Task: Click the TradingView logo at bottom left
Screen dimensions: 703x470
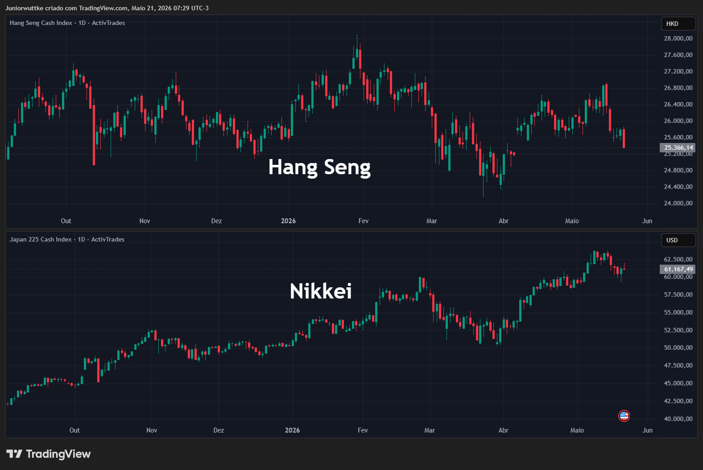Action: 48,454
